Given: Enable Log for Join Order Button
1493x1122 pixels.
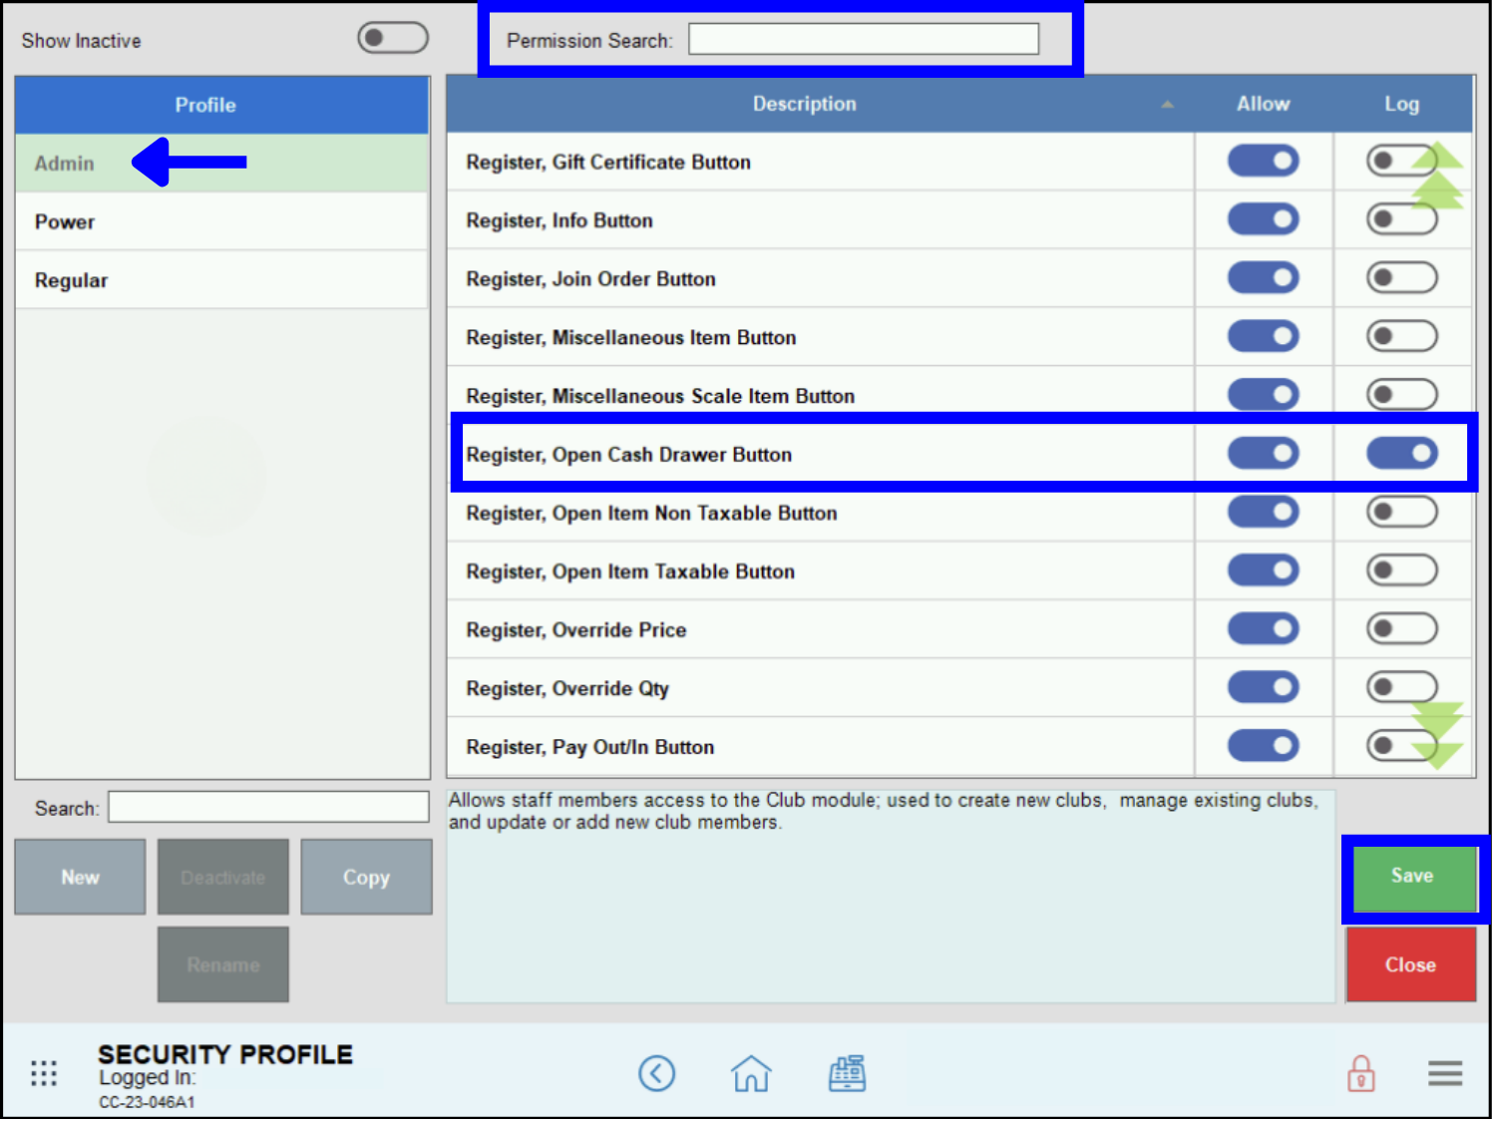Looking at the screenshot, I should 1401,277.
